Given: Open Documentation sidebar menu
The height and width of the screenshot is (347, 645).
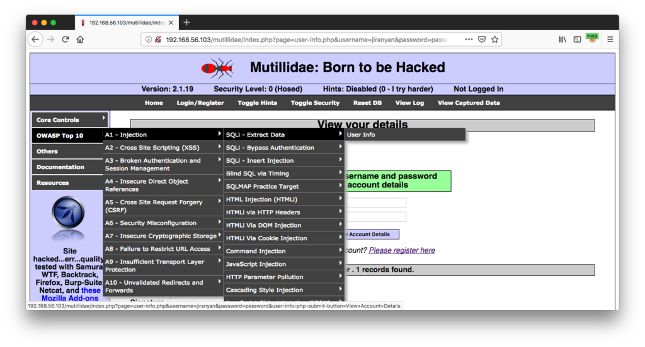Looking at the screenshot, I should 67,167.
